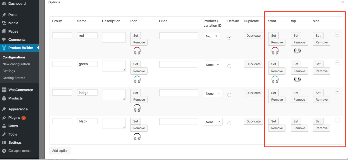
Task: Open the WooCommerce sidebar menu
Action: click(20, 90)
